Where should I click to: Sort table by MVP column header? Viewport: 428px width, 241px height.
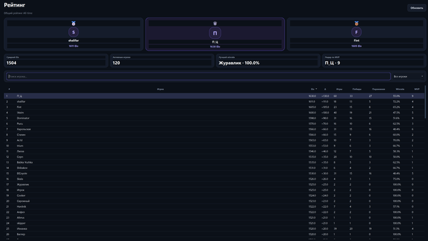click(417, 89)
